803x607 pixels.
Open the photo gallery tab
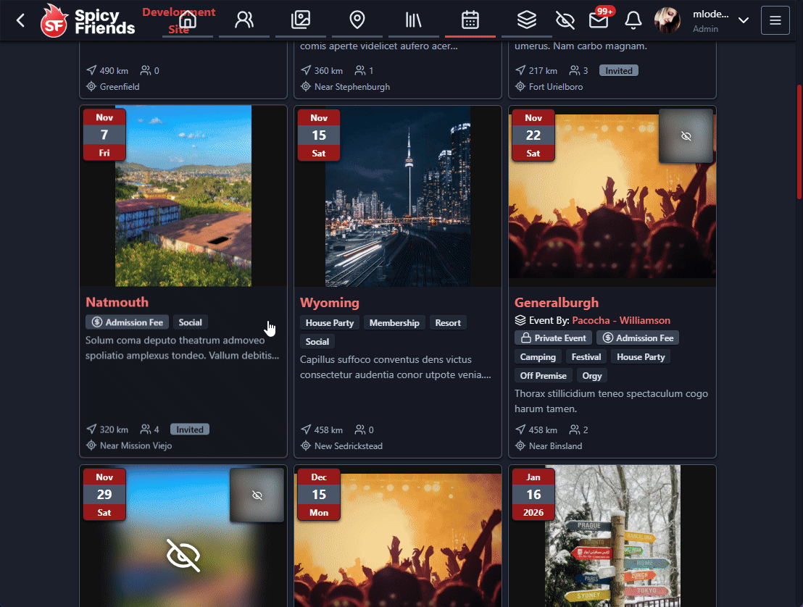301,20
